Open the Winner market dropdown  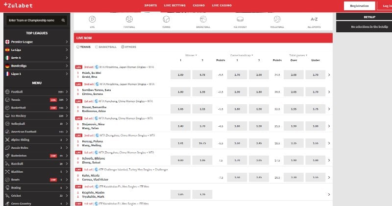coord(191,55)
